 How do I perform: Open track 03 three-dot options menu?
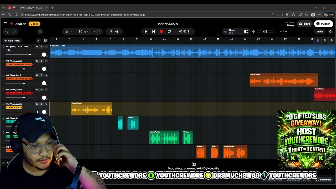pyautogui.click(x=33, y=75)
